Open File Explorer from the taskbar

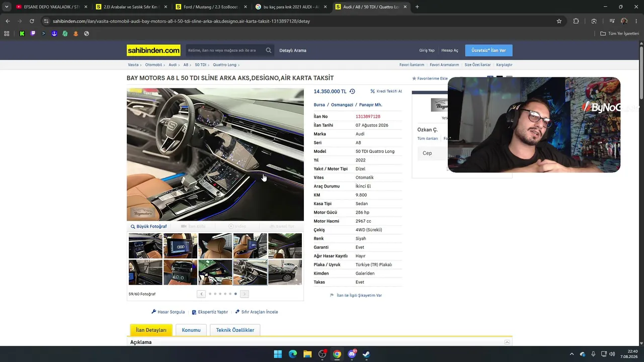[307, 354]
